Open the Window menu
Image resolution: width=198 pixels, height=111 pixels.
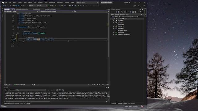pyautogui.click(x=67, y=2)
